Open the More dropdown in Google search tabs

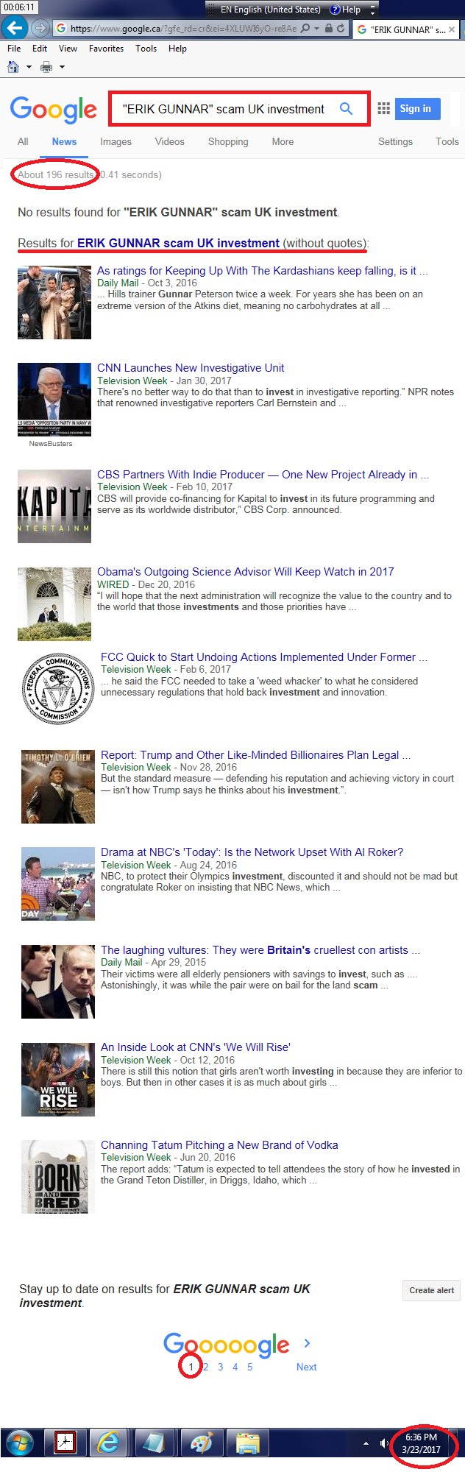[x=283, y=141]
